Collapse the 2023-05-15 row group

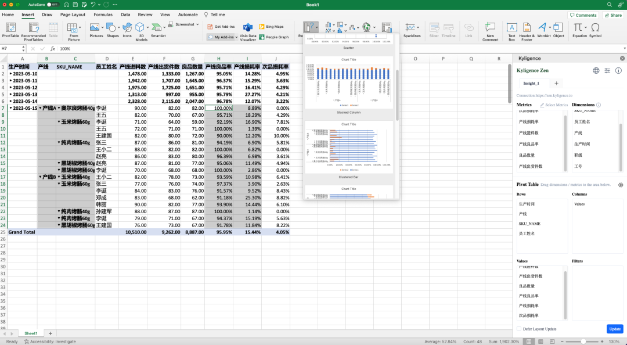point(11,108)
